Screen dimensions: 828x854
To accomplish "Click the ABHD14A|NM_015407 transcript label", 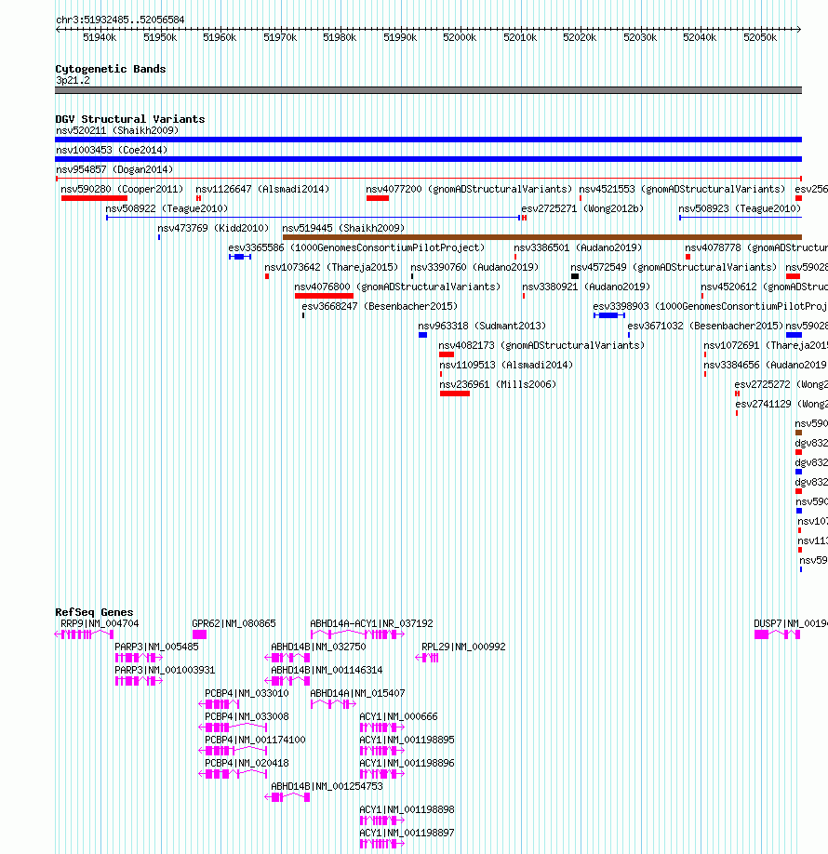I will (357, 694).
